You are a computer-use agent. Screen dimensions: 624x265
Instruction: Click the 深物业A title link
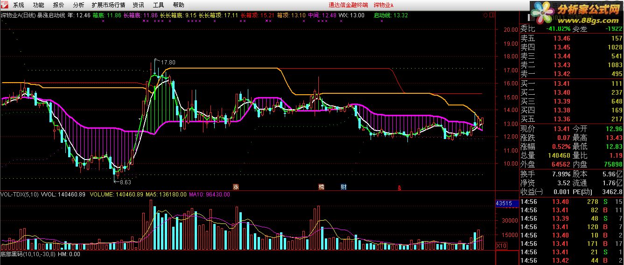coord(384,5)
